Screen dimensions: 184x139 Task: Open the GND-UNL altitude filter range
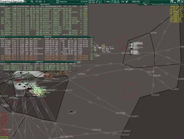136,2
